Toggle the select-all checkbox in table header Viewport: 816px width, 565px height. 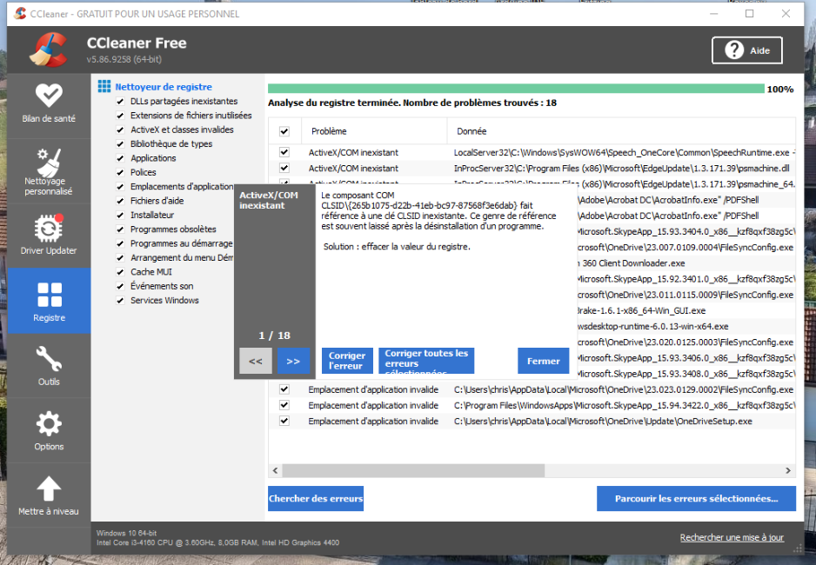tap(284, 131)
